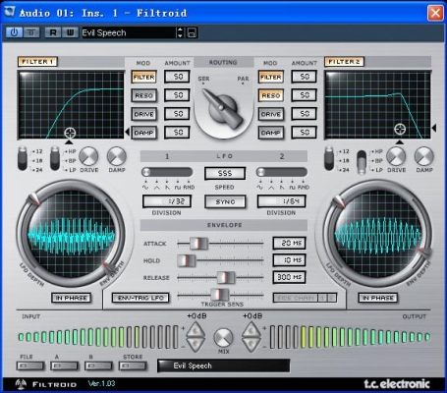Click the envelope ATTACK slider handle

(198, 244)
